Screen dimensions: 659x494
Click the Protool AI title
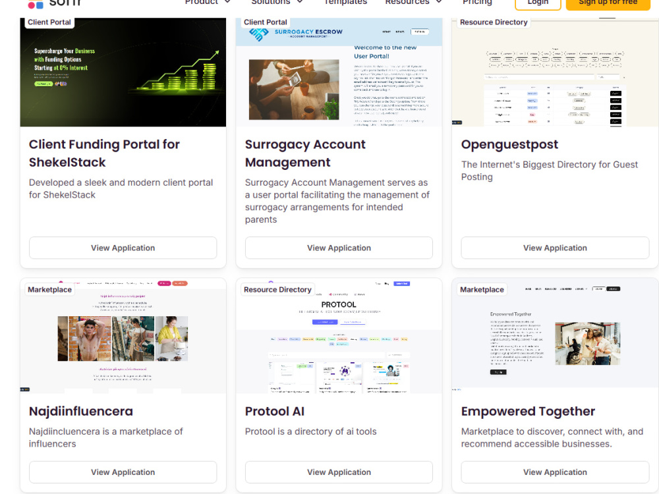coord(274,411)
